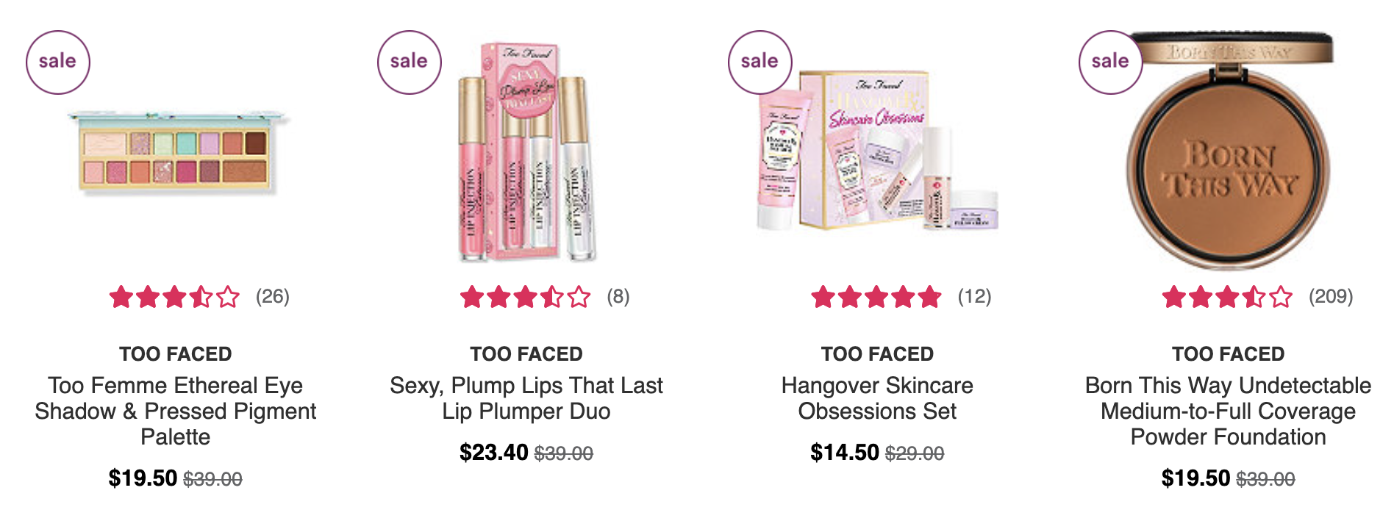Open Too Femme Ethereal Eye Shadow Palette link

176,411
